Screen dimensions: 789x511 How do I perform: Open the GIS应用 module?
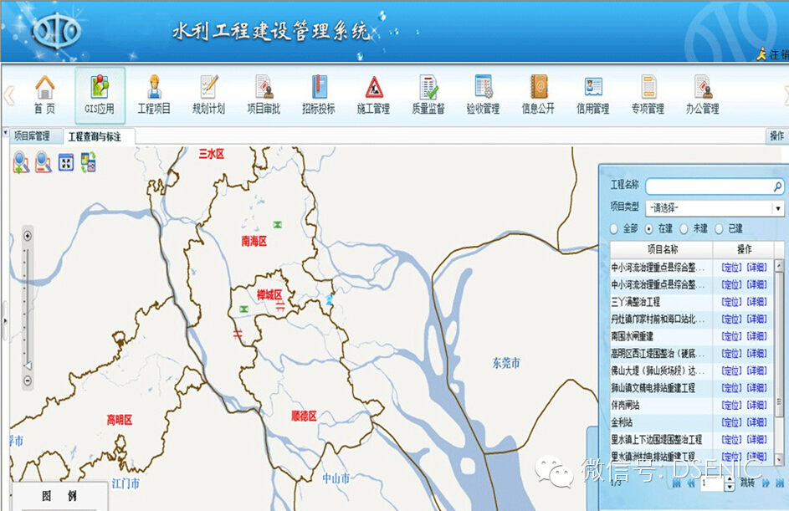coord(100,95)
